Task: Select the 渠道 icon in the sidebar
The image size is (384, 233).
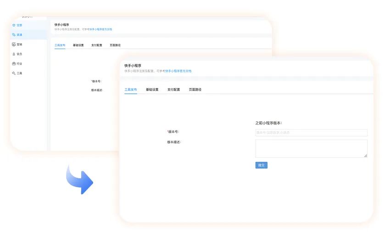Action: (x=14, y=35)
